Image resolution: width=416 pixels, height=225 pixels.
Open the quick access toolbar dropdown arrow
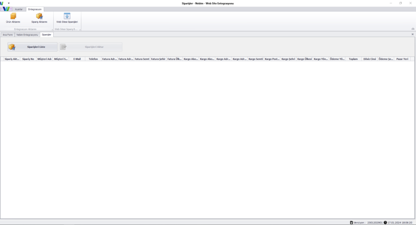9,3
